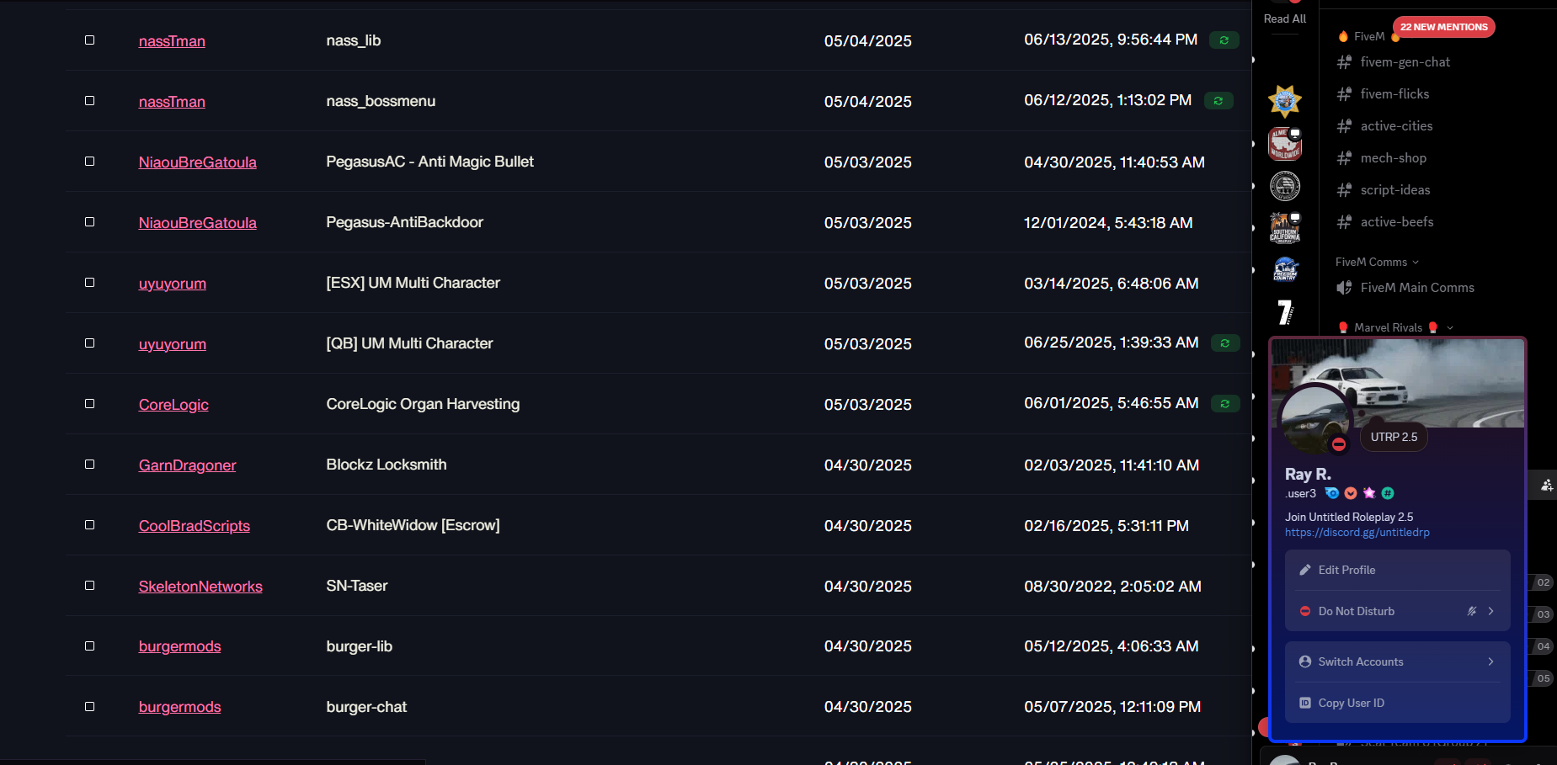Tick the checkbox for SN-Taser
Screen dimensions: 1557x765
[89, 586]
